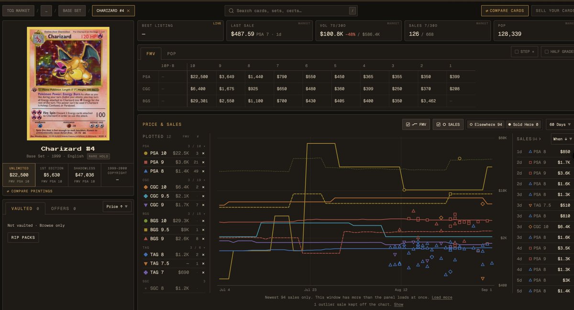The width and height of the screenshot is (574, 310).
Task: Click the RIP PACKS button
Action: click(23, 237)
